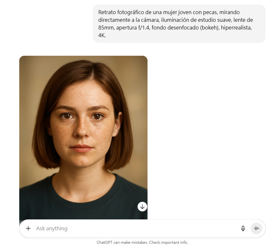Click iluminación de estudio suave text
279x246 pixels.
[197, 20]
